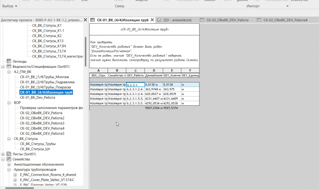The height and width of the screenshot is (189, 319).
Task: Click the 4231,4407 м cell
Action: pyautogui.click(x=154, y=99)
